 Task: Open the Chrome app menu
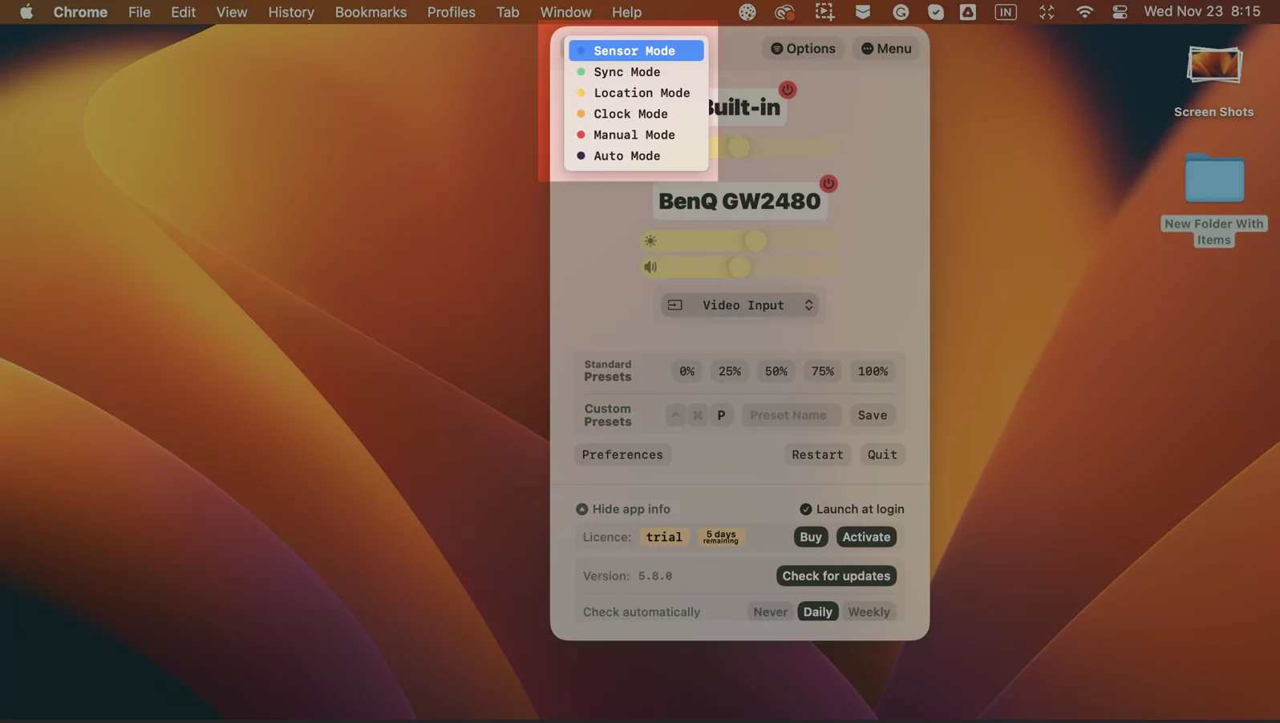click(x=80, y=12)
